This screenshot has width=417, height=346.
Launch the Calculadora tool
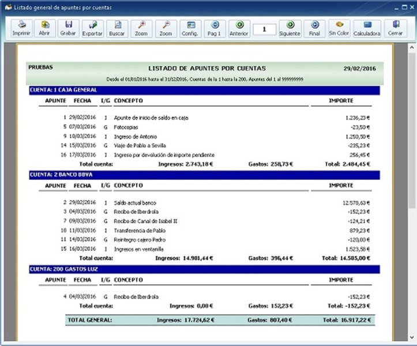tap(367, 28)
